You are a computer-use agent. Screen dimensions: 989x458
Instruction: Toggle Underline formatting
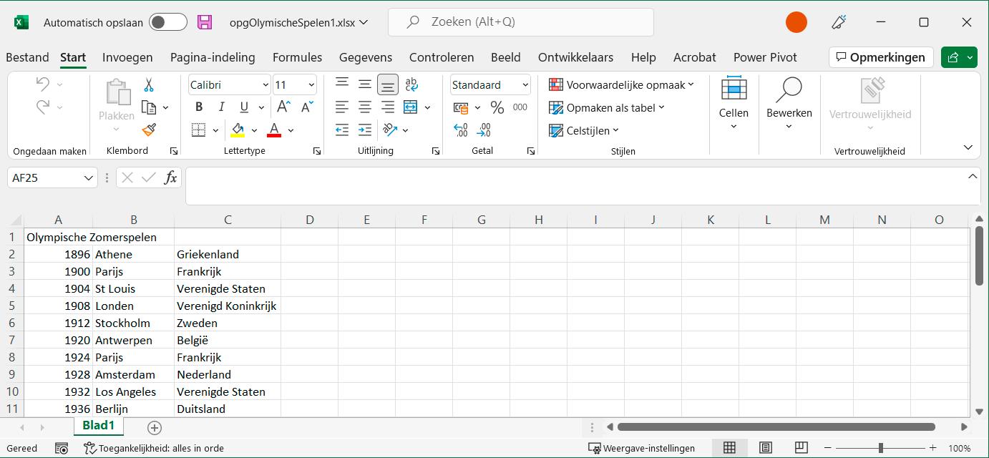(x=244, y=107)
